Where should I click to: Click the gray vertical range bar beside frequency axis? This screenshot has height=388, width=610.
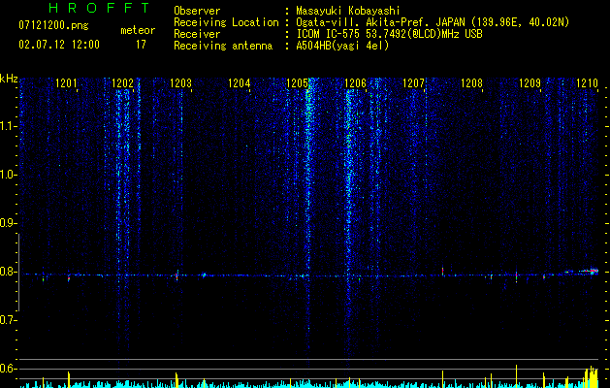pos(18,272)
